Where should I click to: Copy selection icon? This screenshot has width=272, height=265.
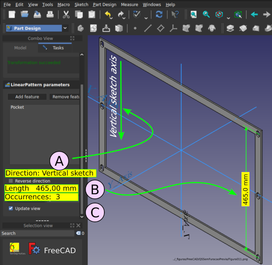pos(79,14)
